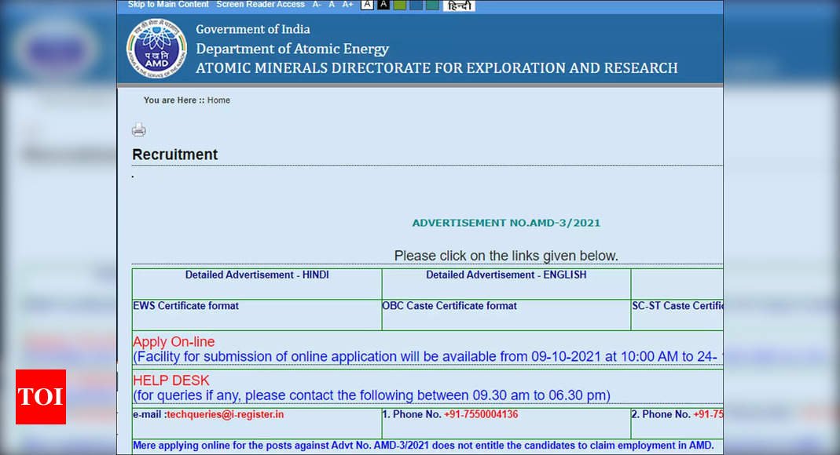840x455 pixels.
Task: Open OBC Caste Certificate format
Action: (449, 306)
